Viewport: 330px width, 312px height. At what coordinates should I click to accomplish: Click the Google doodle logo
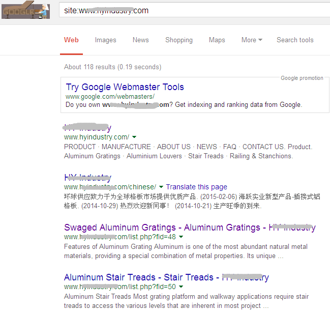click(25, 10)
